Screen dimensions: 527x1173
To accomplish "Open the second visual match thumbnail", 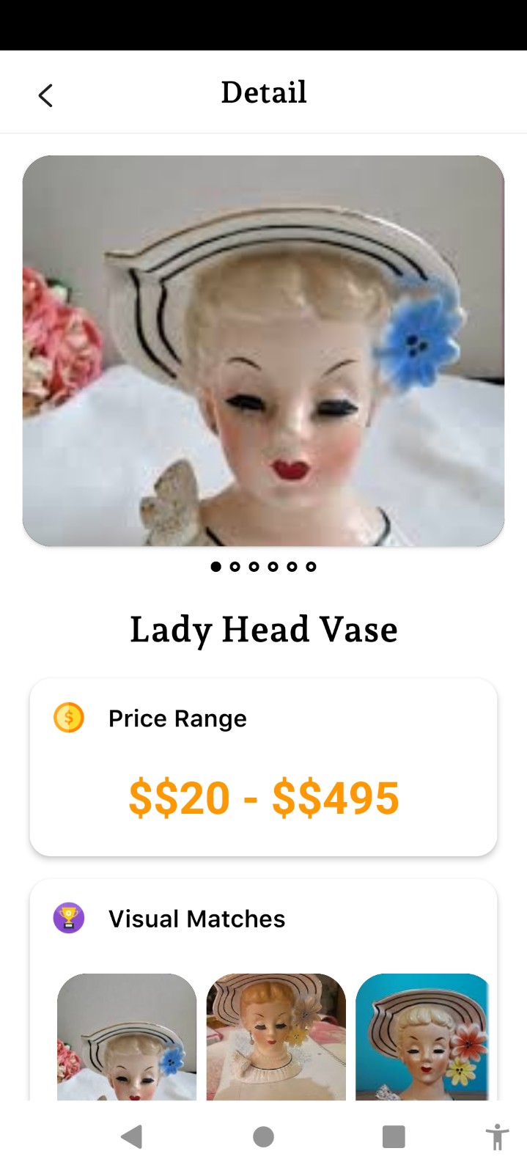I will click(x=276, y=1037).
